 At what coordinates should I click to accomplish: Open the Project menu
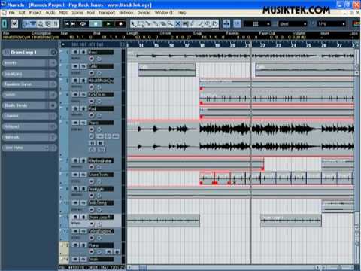point(35,12)
